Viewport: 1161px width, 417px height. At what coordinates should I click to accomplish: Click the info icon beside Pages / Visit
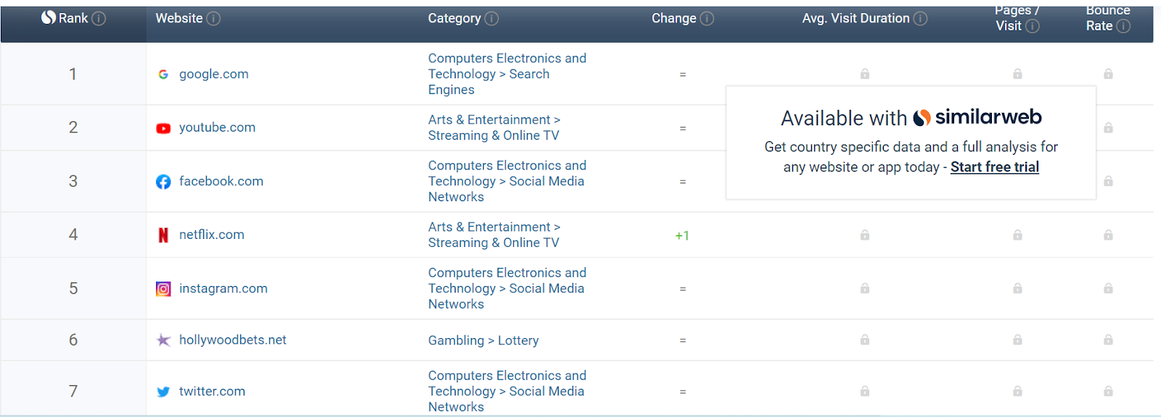pos(1033,26)
